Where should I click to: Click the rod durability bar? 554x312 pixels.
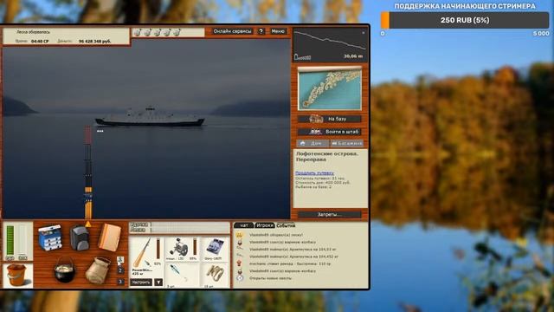click(158, 249)
